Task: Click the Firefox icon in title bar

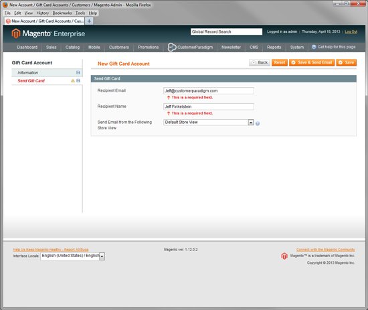Action: tap(5, 5)
